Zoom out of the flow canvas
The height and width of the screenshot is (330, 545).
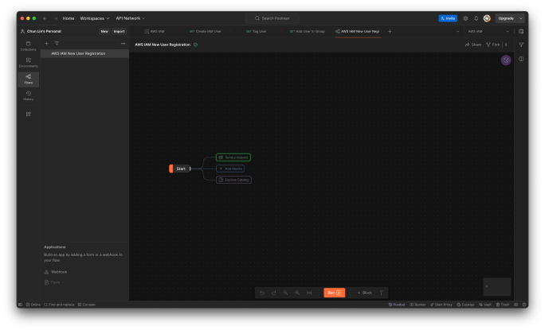tap(286, 293)
